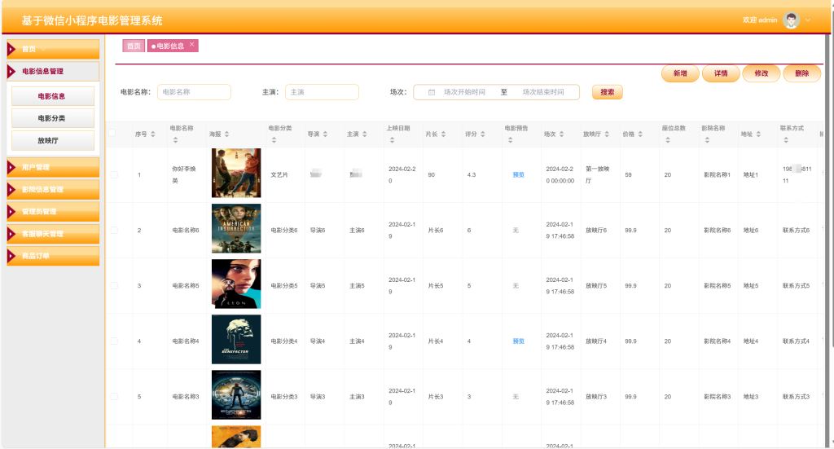Image resolution: width=834 pixels, height=449 pixels.
Task: Click the 你好李焕英 poster thumbnail
Action: point(236,173)
